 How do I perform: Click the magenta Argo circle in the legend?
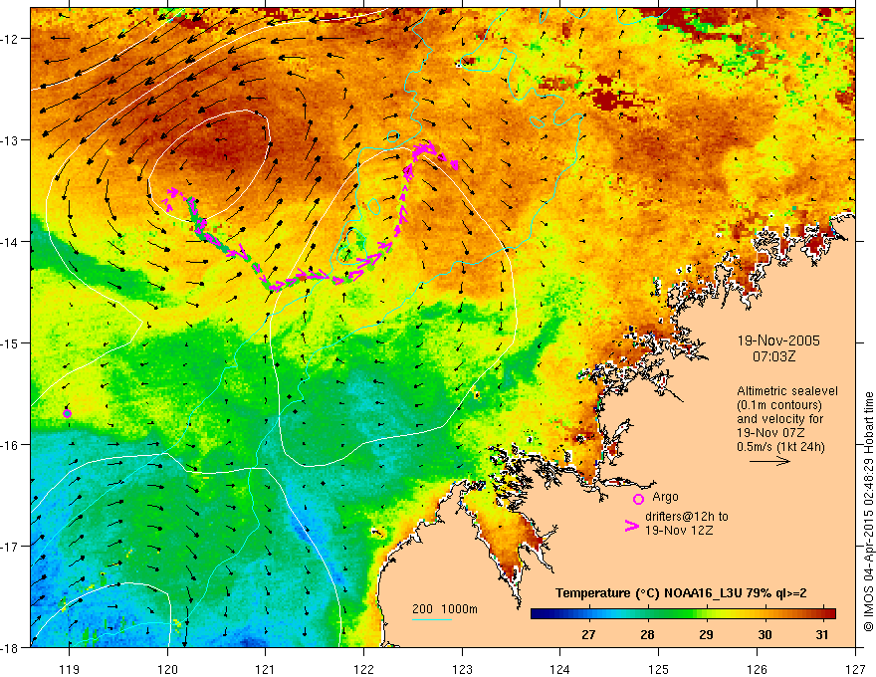[x=638, y=499]
